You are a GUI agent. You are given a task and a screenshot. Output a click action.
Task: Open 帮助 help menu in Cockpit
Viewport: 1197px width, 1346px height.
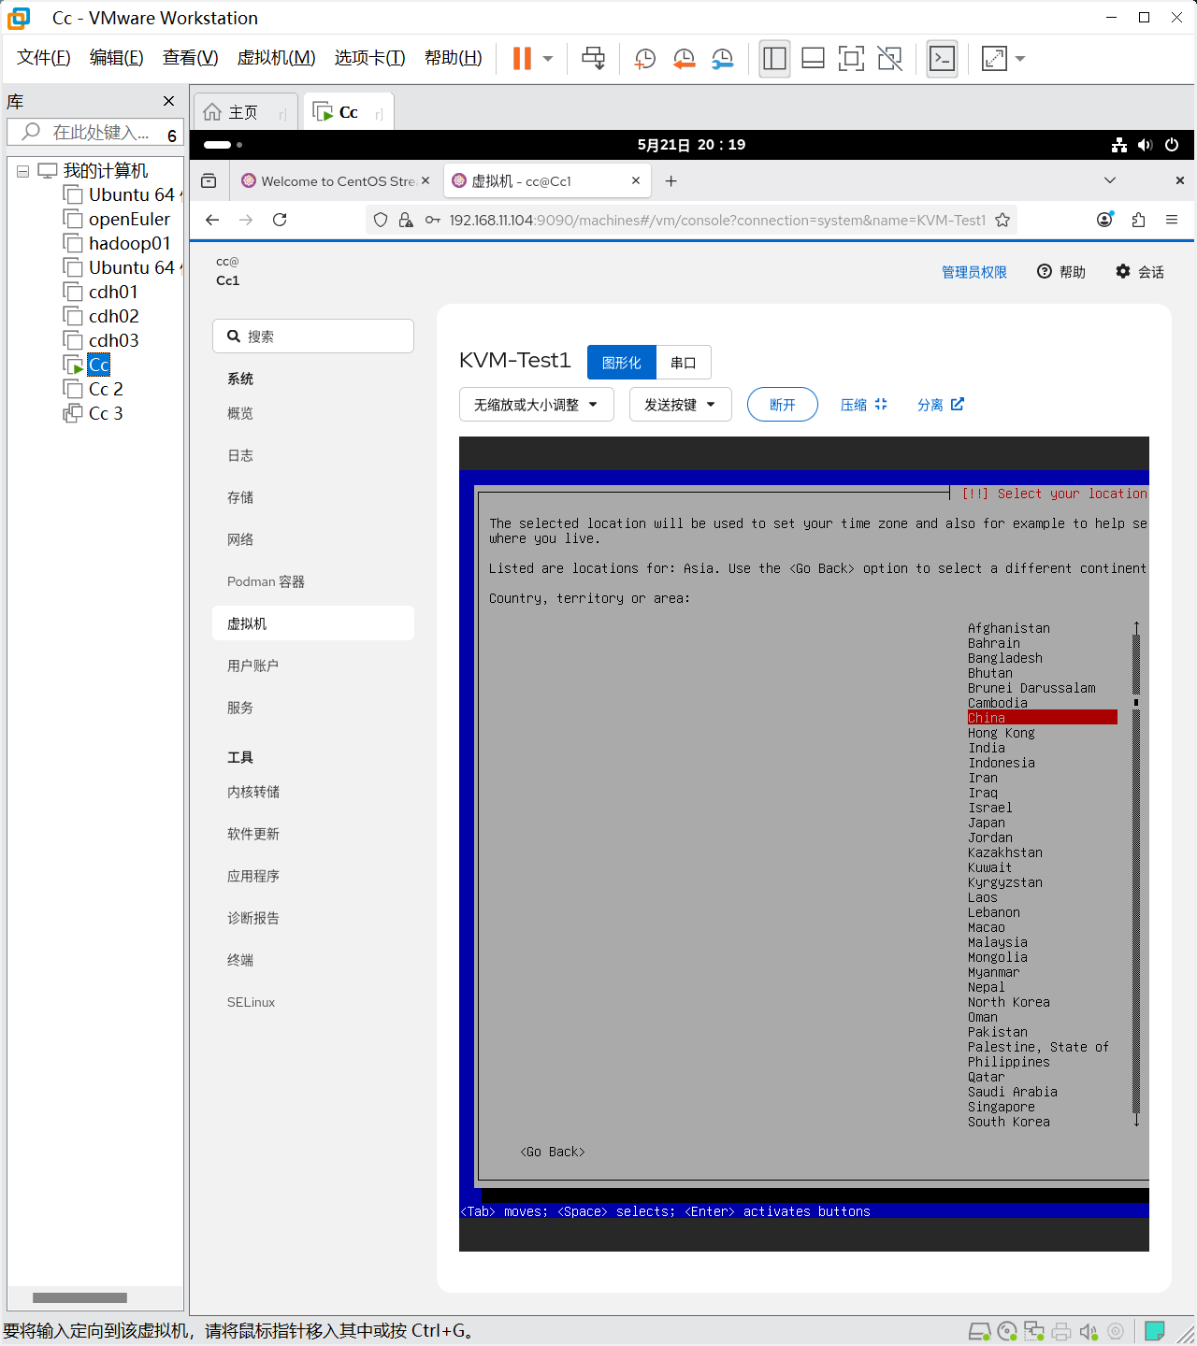[x=1061, y=272]
